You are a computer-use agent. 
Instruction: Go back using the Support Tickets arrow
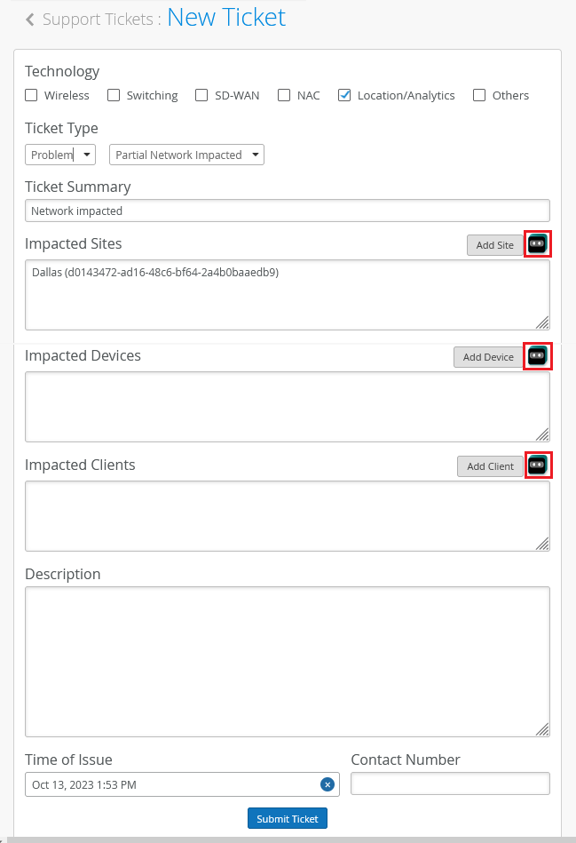30,20
